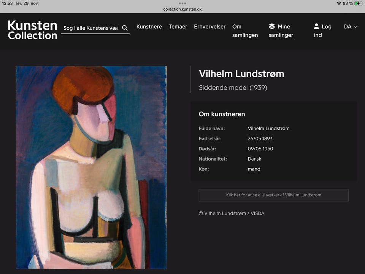Open the DA language dropdown

[x=347, y=27]
